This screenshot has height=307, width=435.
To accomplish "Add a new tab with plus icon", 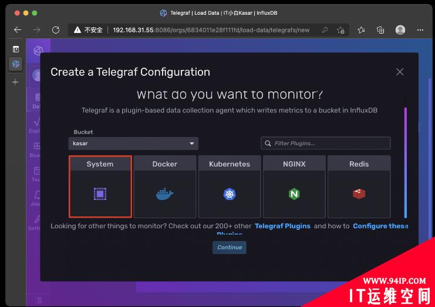I will [x=15, y=82].
